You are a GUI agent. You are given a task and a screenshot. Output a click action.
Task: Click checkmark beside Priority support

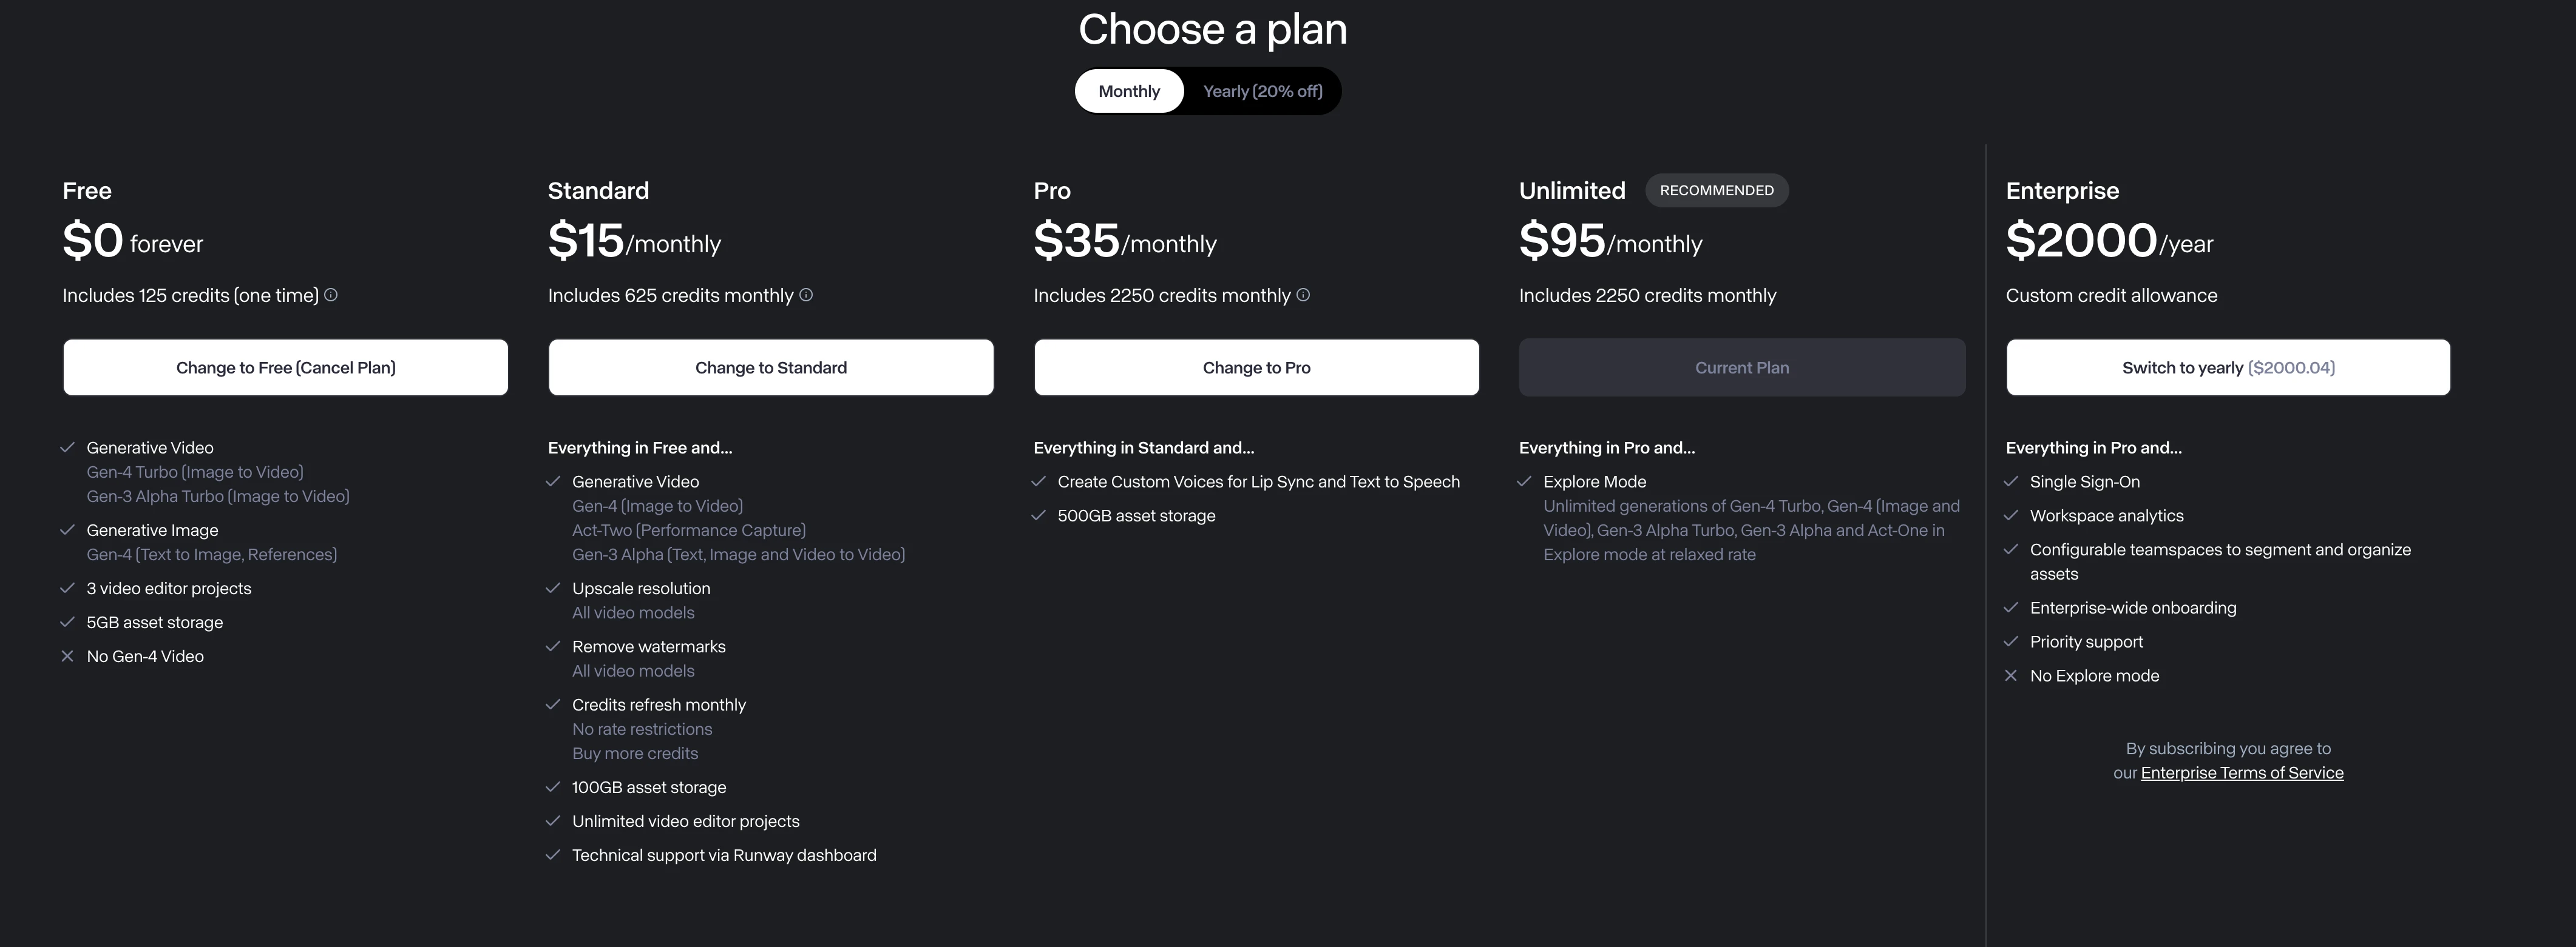click(x=2011, y=641)
